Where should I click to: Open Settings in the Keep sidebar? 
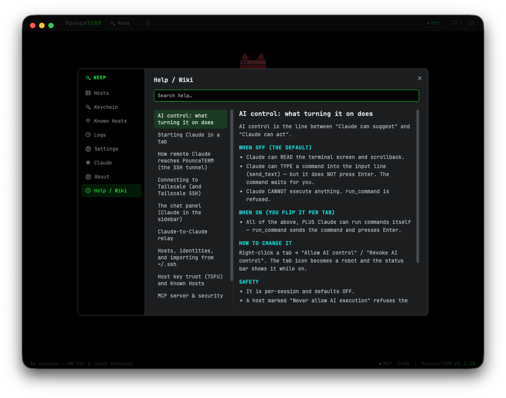pyautogui.click(x=111, y=149)
